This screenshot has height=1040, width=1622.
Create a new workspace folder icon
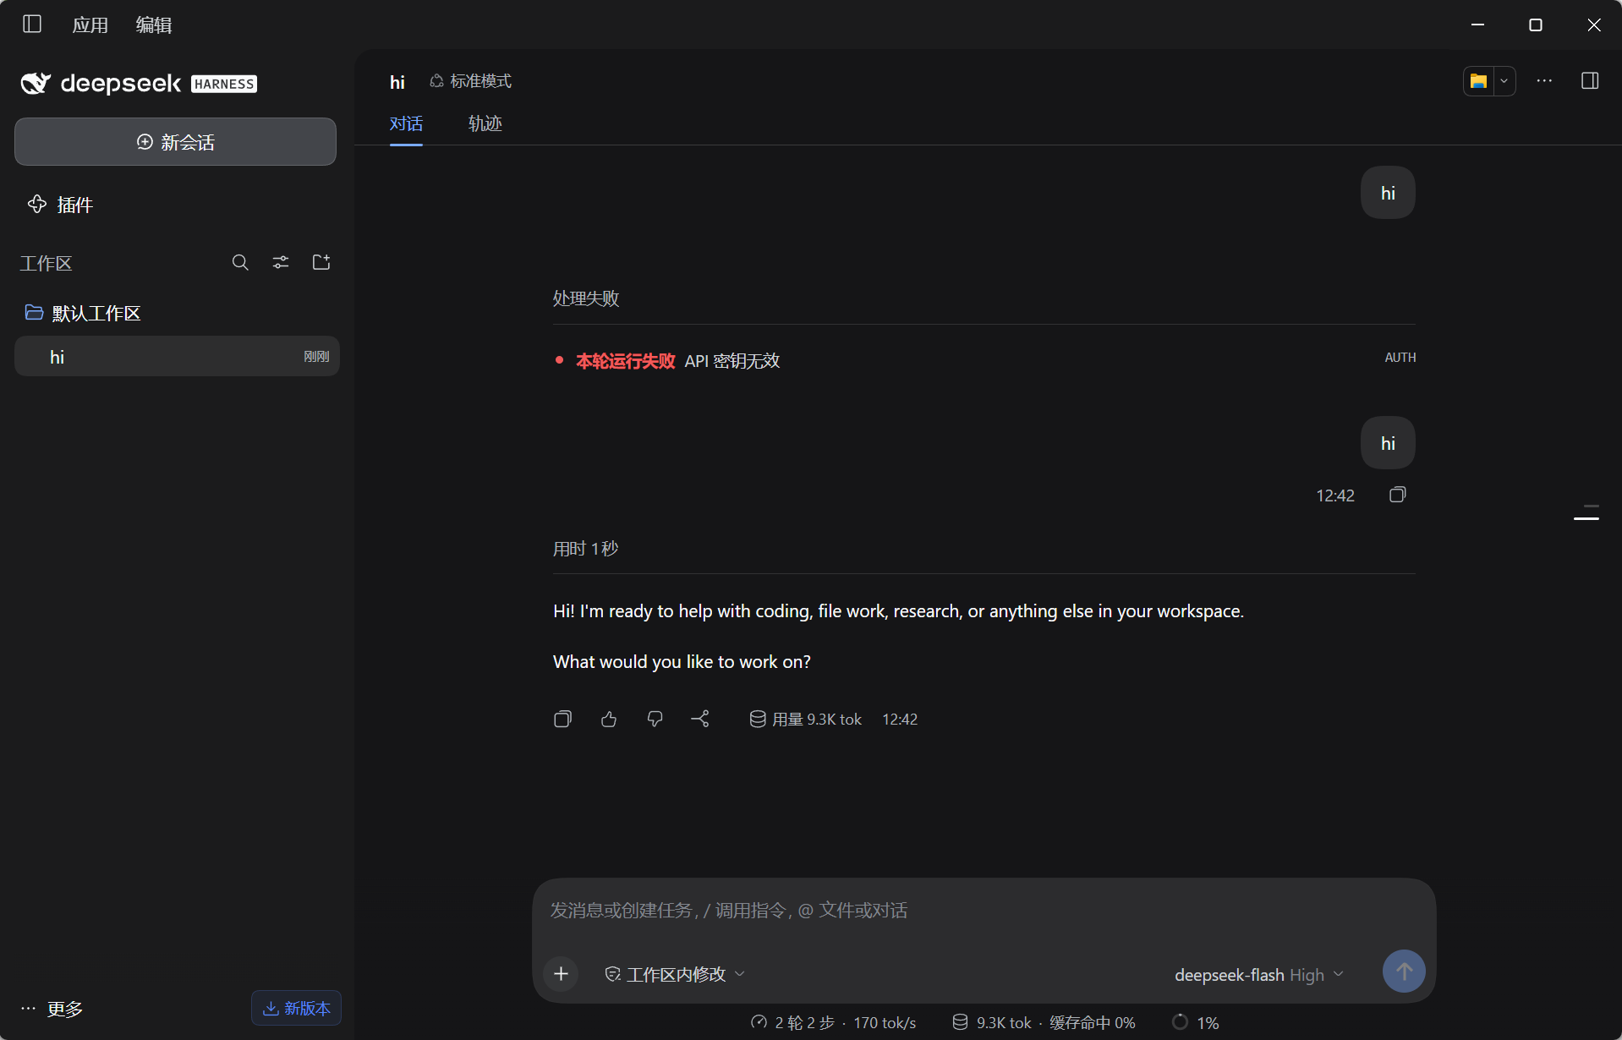[x=321, y=262]
